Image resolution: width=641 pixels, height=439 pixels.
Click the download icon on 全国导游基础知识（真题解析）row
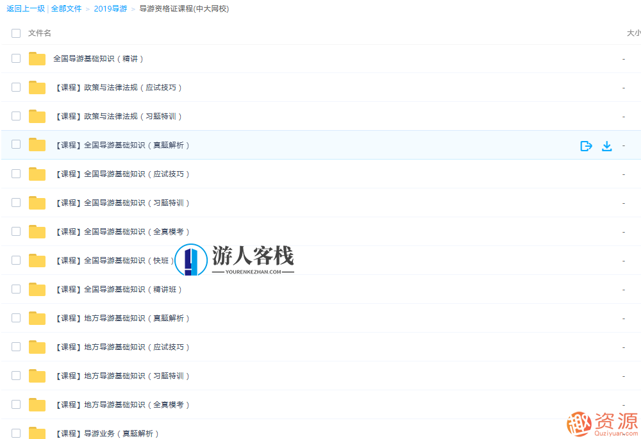pos(606,145)
